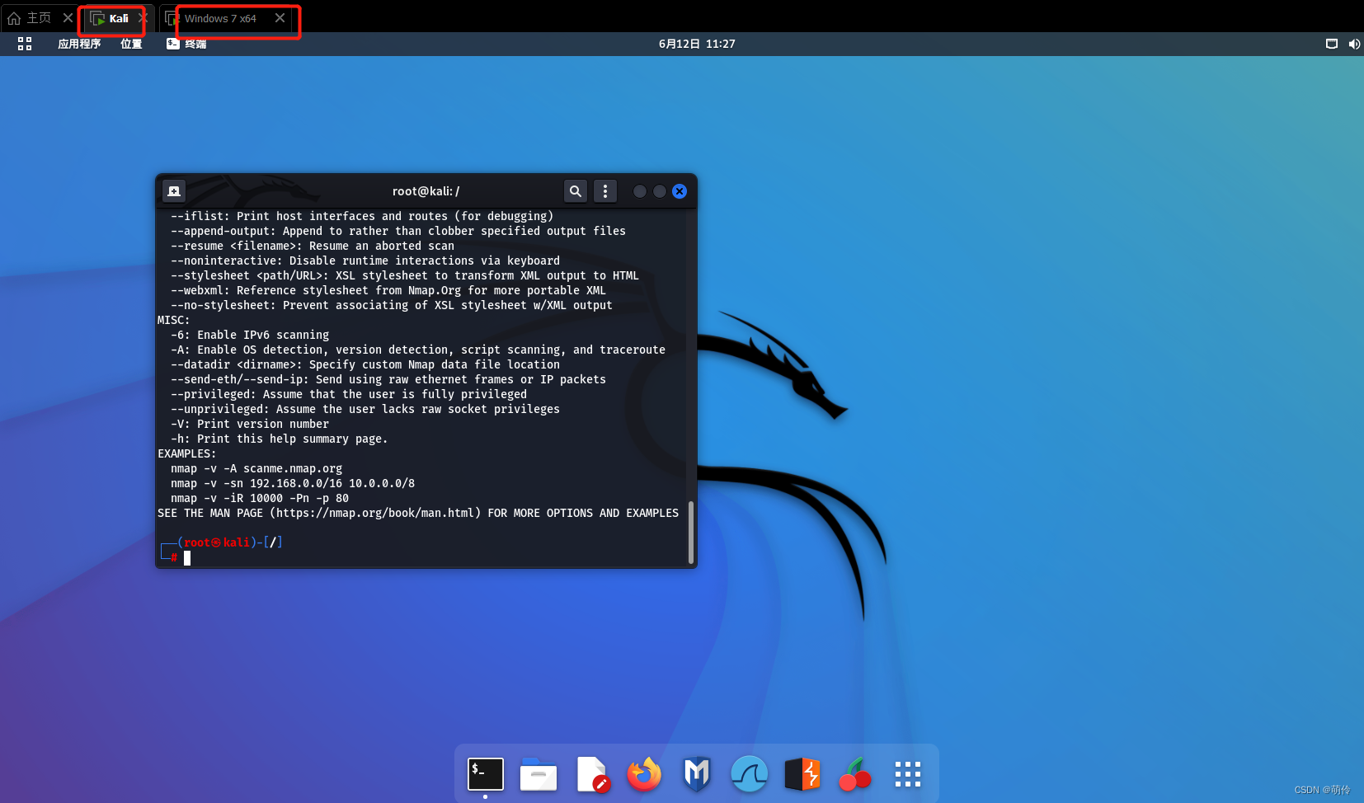Switch to the Windows 7 x64 tab

pos(220,18)
